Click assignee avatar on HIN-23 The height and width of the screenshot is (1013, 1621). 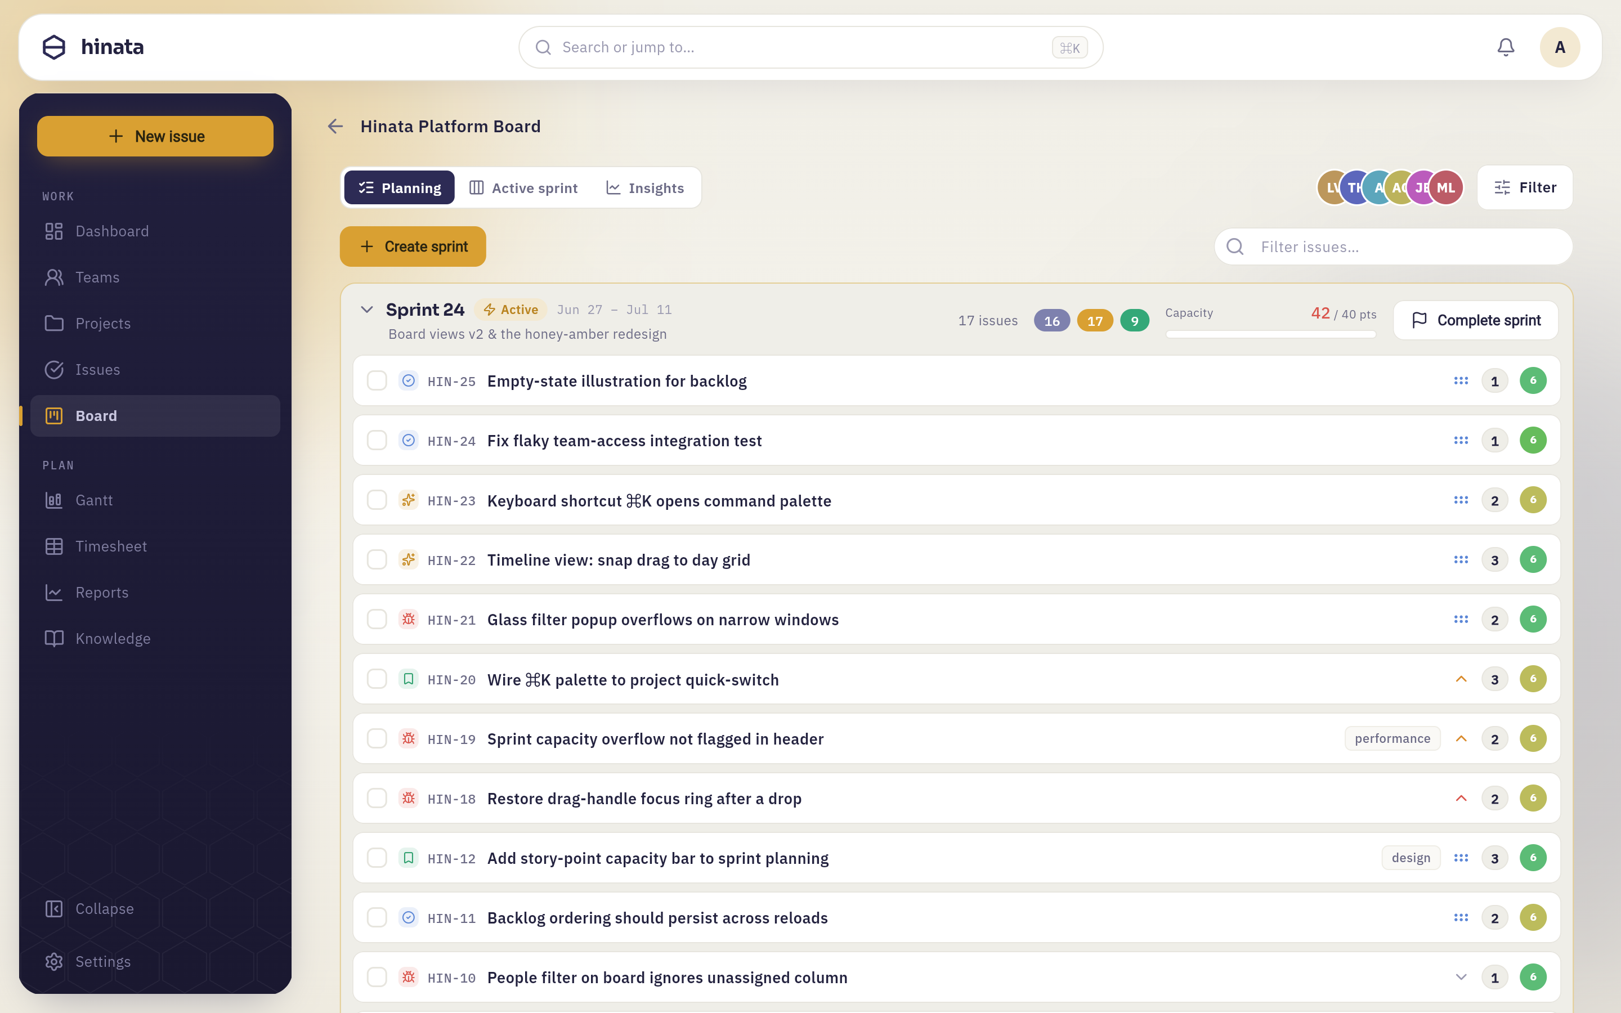click(x=1533, y=500)
